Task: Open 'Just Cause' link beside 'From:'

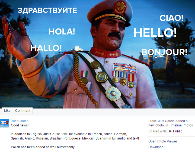Action: (x=166, y=121)
